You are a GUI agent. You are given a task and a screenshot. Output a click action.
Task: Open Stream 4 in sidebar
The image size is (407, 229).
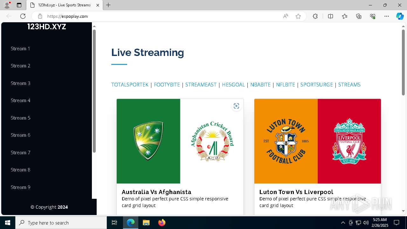20,101
